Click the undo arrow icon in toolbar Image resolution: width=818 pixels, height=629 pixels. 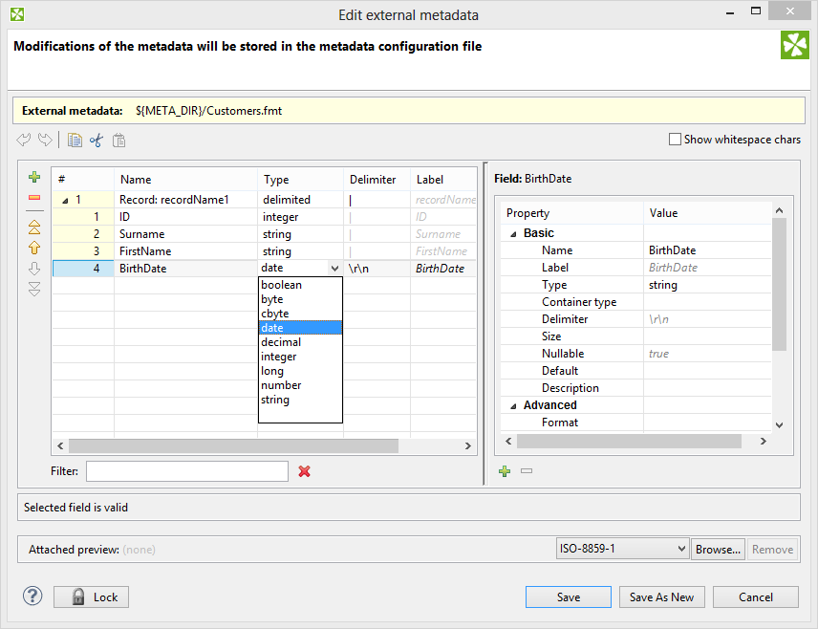coord(25,141)
